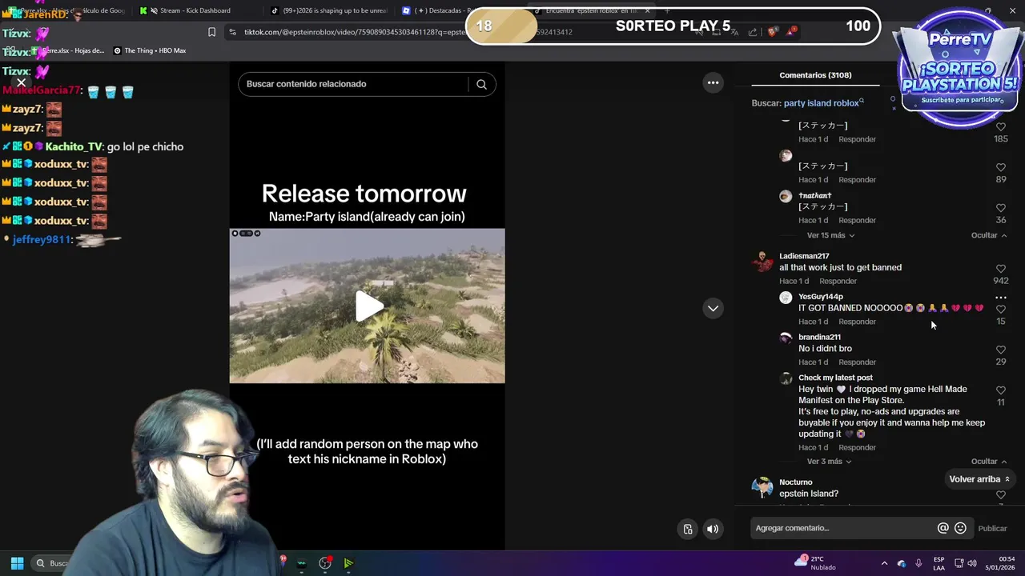Open 'The Thing • HBO Max' bookmark

[150, 50]
